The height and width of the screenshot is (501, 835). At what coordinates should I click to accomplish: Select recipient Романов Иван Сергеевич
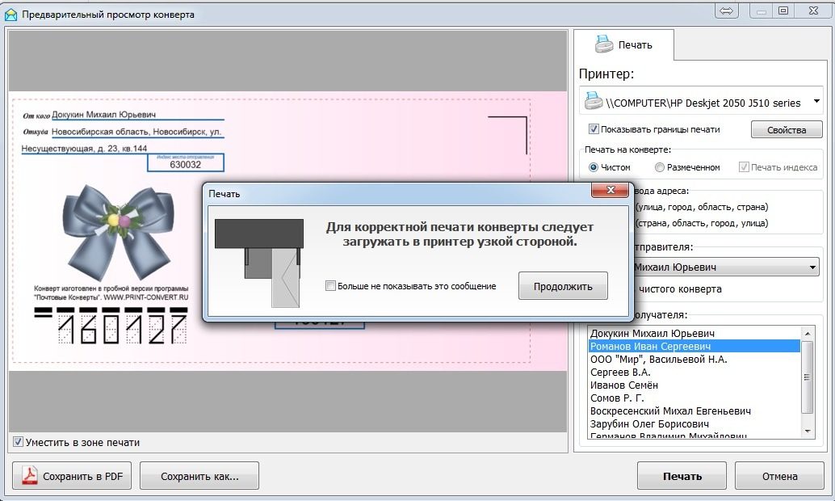694,347
